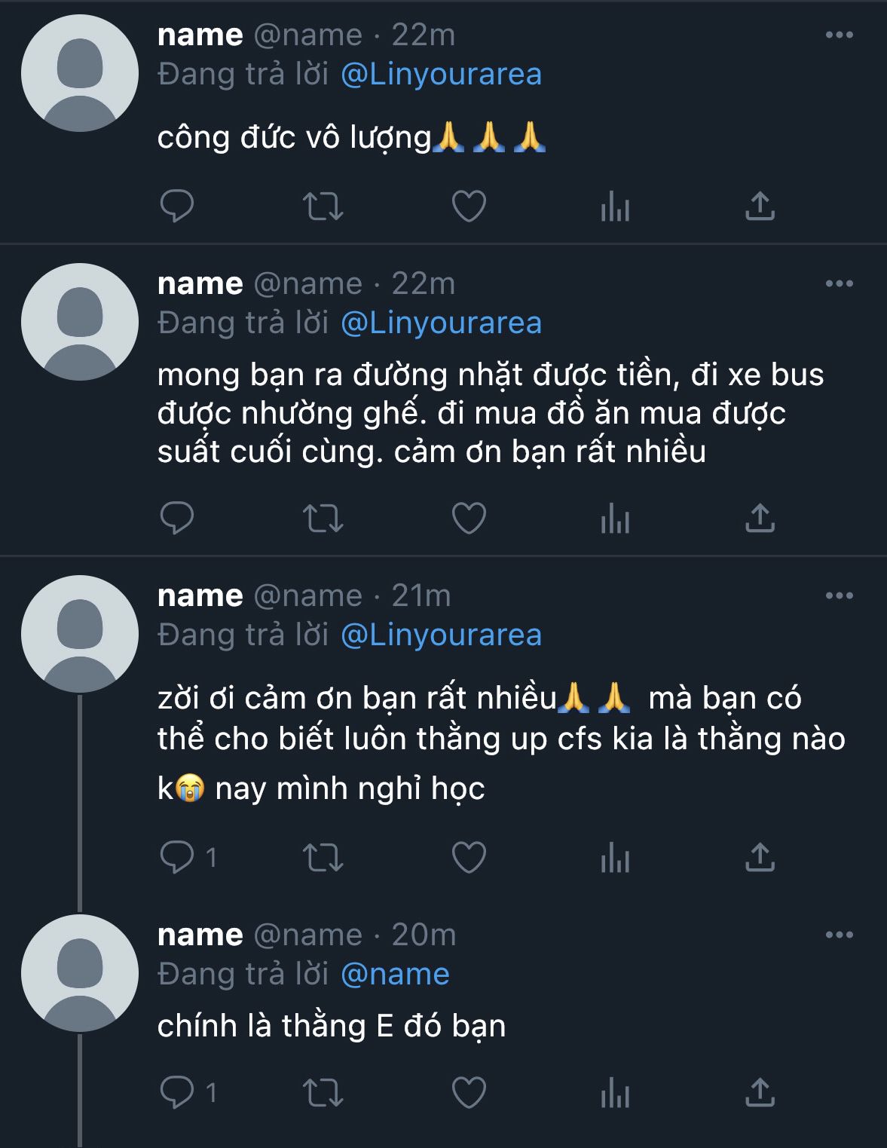Open more options on "chính là thằng E" tweet
887x1148 pixels.
point(839,935)
